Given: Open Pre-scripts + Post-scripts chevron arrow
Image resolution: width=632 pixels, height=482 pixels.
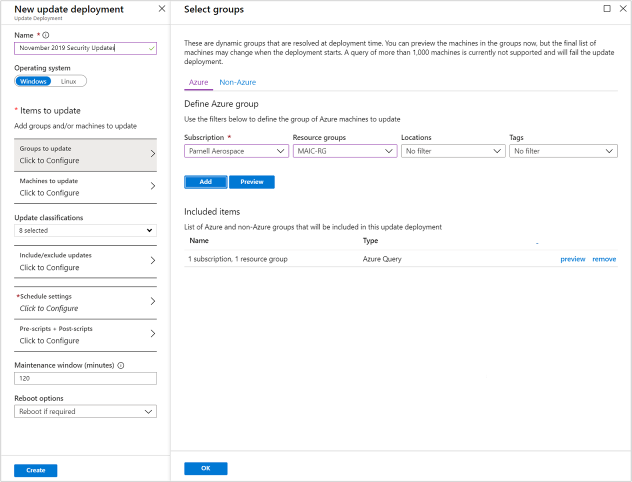Looking at the screenshot, I should pyautogui.click(x=152, y=334).
